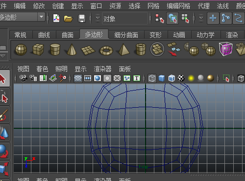Toggle the handle selection mask plus icon
The width and height of the screenshot is (245, 181).
point(213,18)
